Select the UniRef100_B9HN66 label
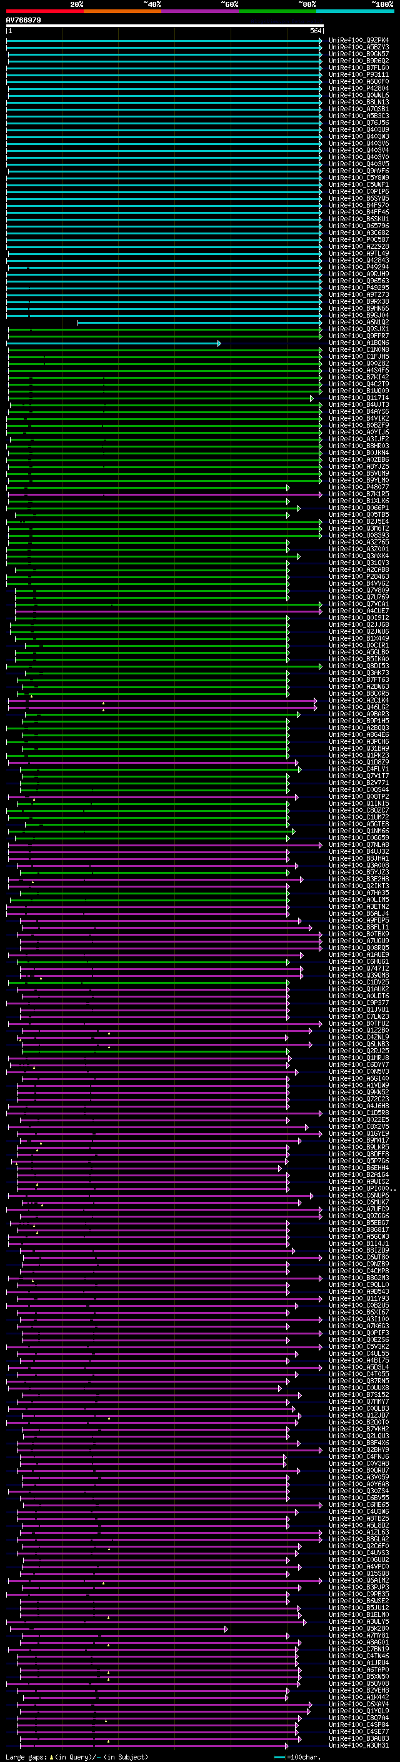This screenshot has width=400, height=1762. point(359,309)
